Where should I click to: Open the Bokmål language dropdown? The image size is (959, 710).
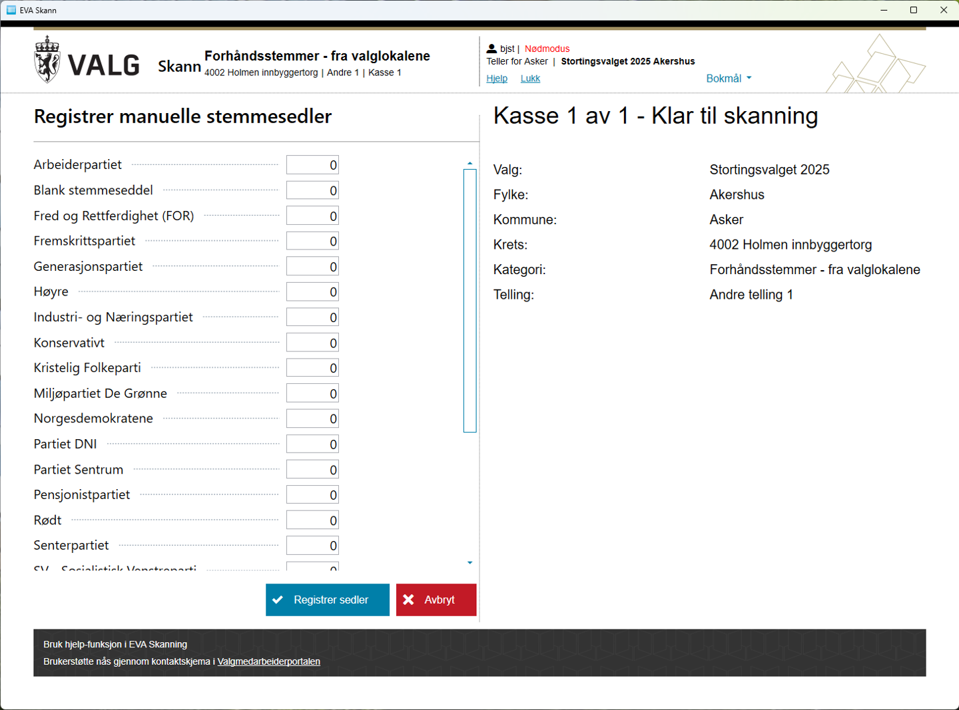pos(729,79)
